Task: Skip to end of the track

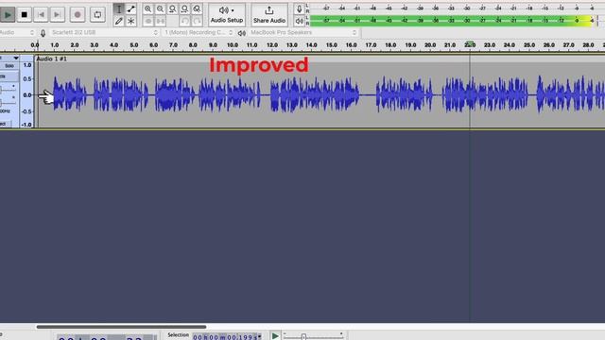Action: (57, 15)
